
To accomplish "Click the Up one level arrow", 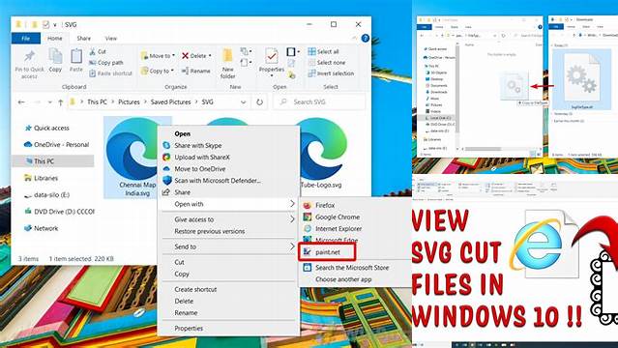I will tap(60, 102).
